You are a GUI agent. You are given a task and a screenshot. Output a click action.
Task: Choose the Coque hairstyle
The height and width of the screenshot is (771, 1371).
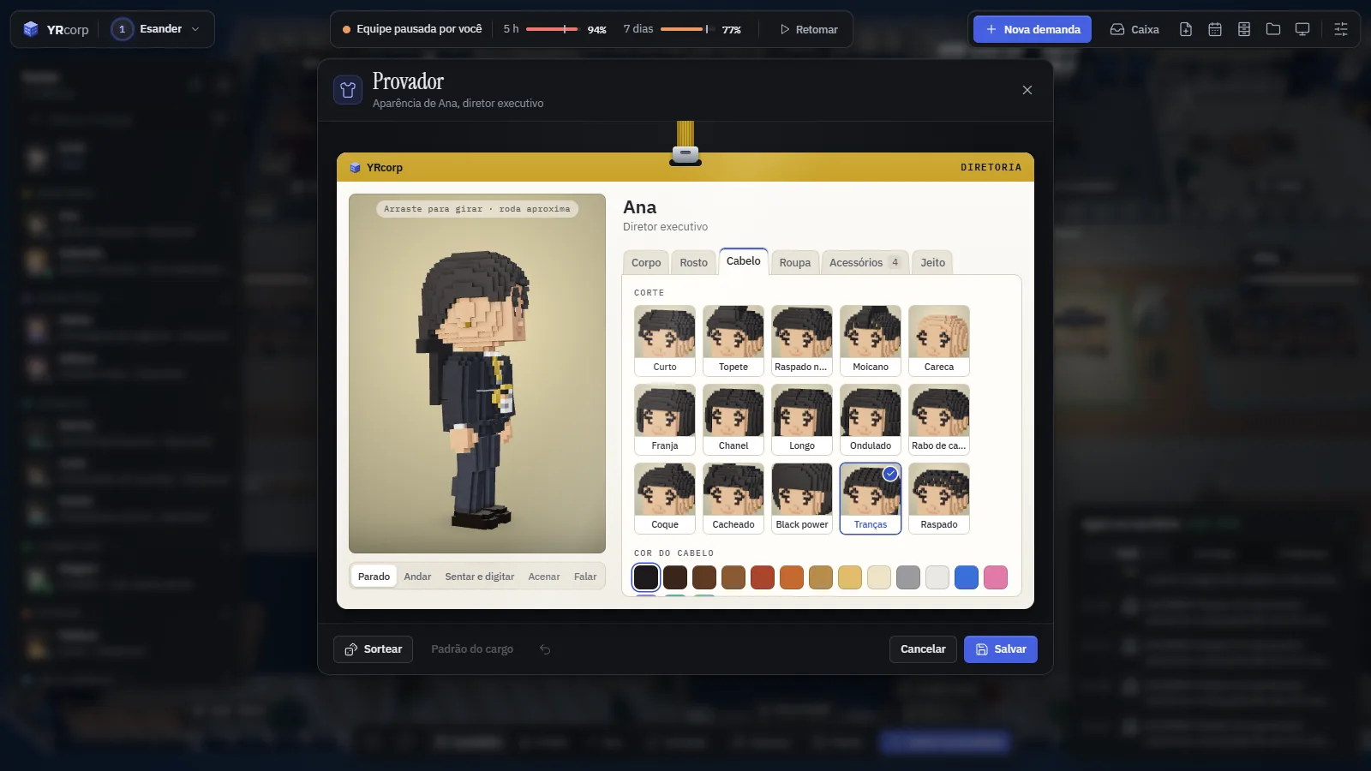[665, 499]
